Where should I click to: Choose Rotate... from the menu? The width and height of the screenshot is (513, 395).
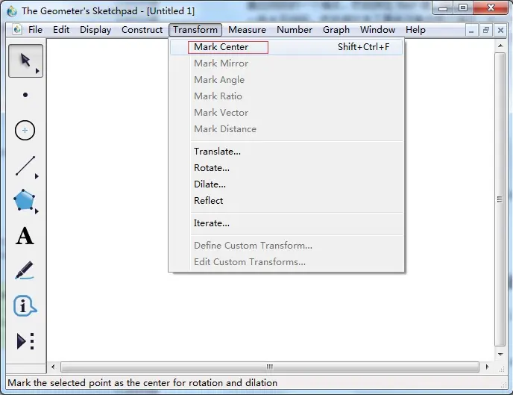click(x=286, y=168)
